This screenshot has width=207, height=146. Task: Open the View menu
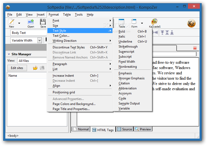pos(29,15)
